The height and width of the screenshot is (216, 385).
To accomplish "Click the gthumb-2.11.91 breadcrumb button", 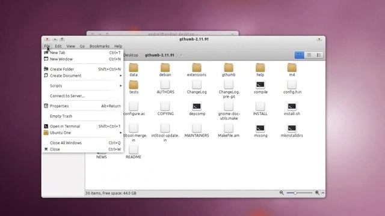I will pos(159,55).
